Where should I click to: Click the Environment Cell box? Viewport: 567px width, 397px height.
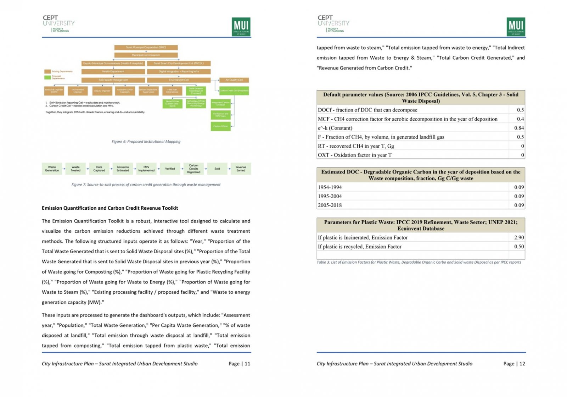click(179, 80)
